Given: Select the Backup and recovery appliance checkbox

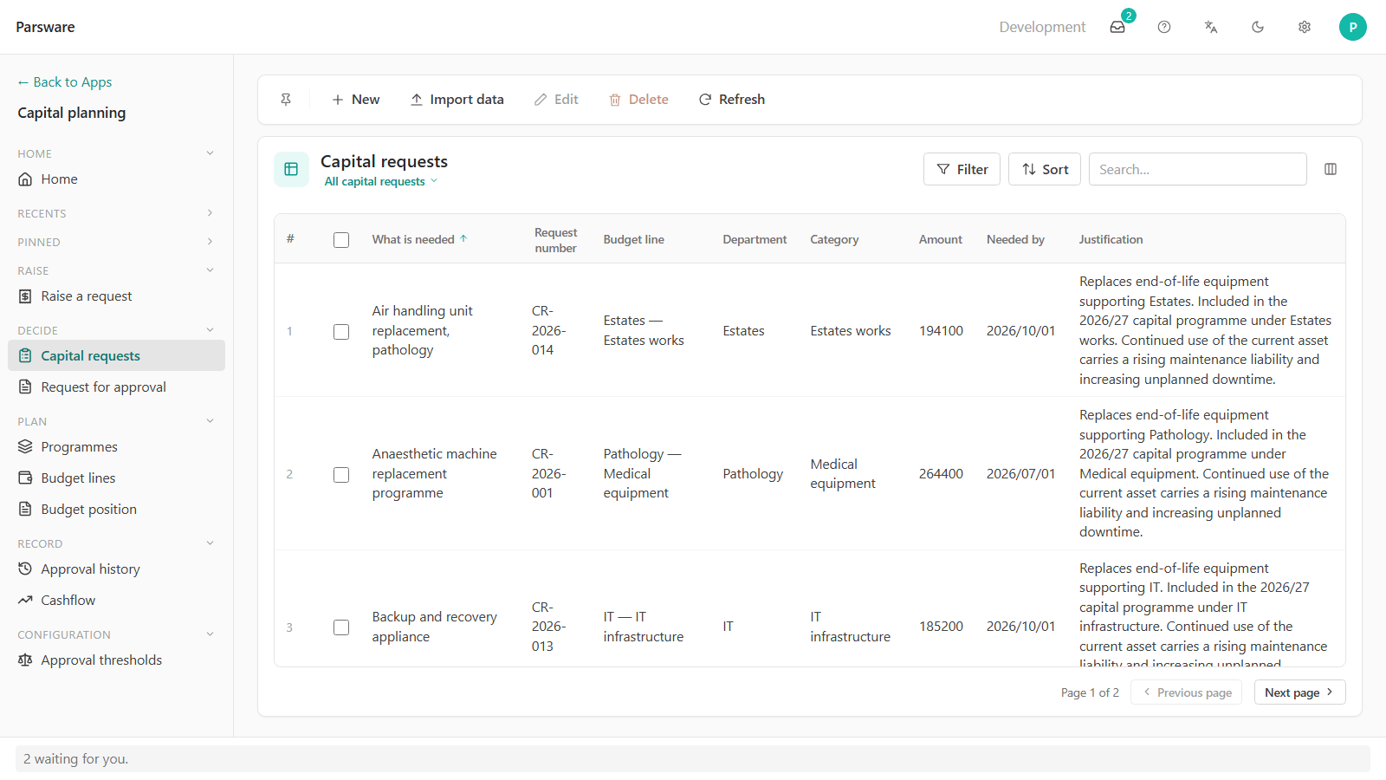Looking at the screenshot, I should pyautogui.click(x=341, y=627).
